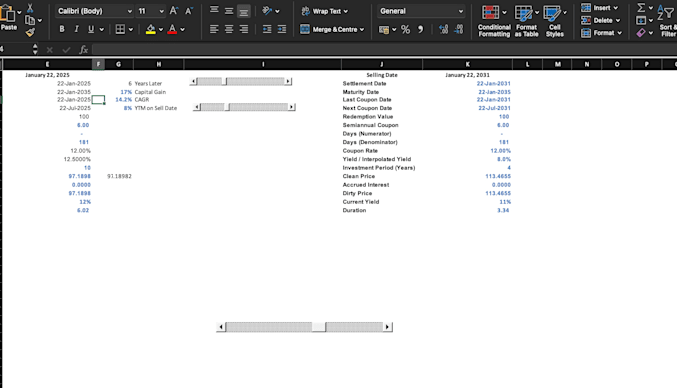This screenshot has width=677, height=388.
Task: Click left arrow of YTM scrollbar
Action: pyautogui.click(x=197, y=107)
